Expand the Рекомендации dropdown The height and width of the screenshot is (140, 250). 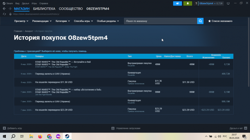click(x=42, y=21)
